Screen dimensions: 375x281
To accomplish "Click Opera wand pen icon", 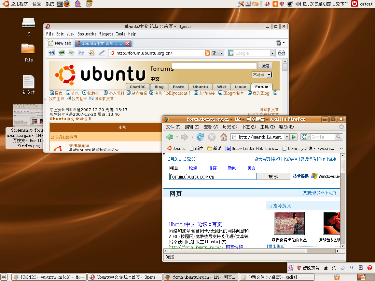I will pyautogui.click(x=102, y=53).
